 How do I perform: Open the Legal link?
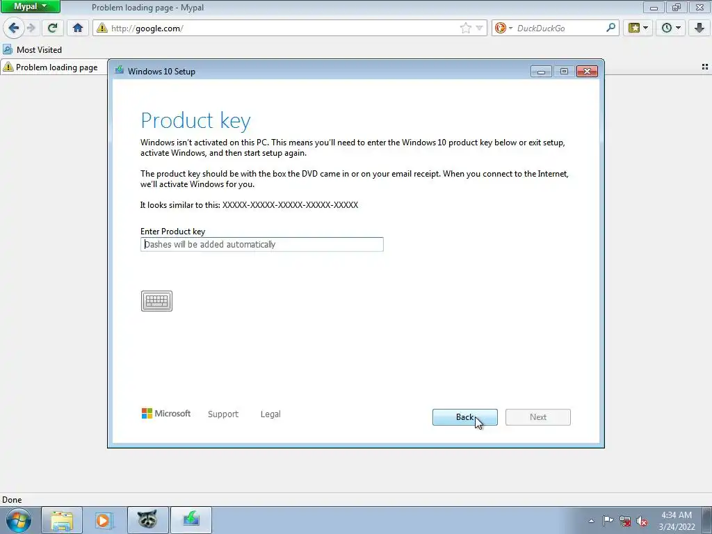point(270,414)
